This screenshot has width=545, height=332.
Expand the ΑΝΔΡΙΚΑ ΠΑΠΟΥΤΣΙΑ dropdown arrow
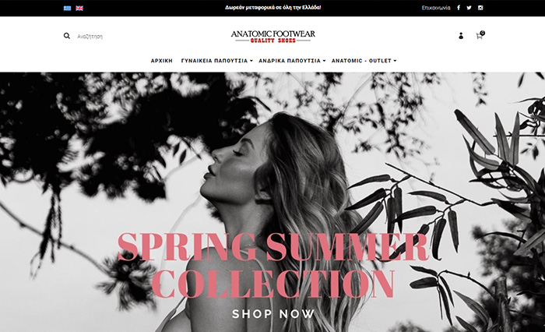pos(324,61)
